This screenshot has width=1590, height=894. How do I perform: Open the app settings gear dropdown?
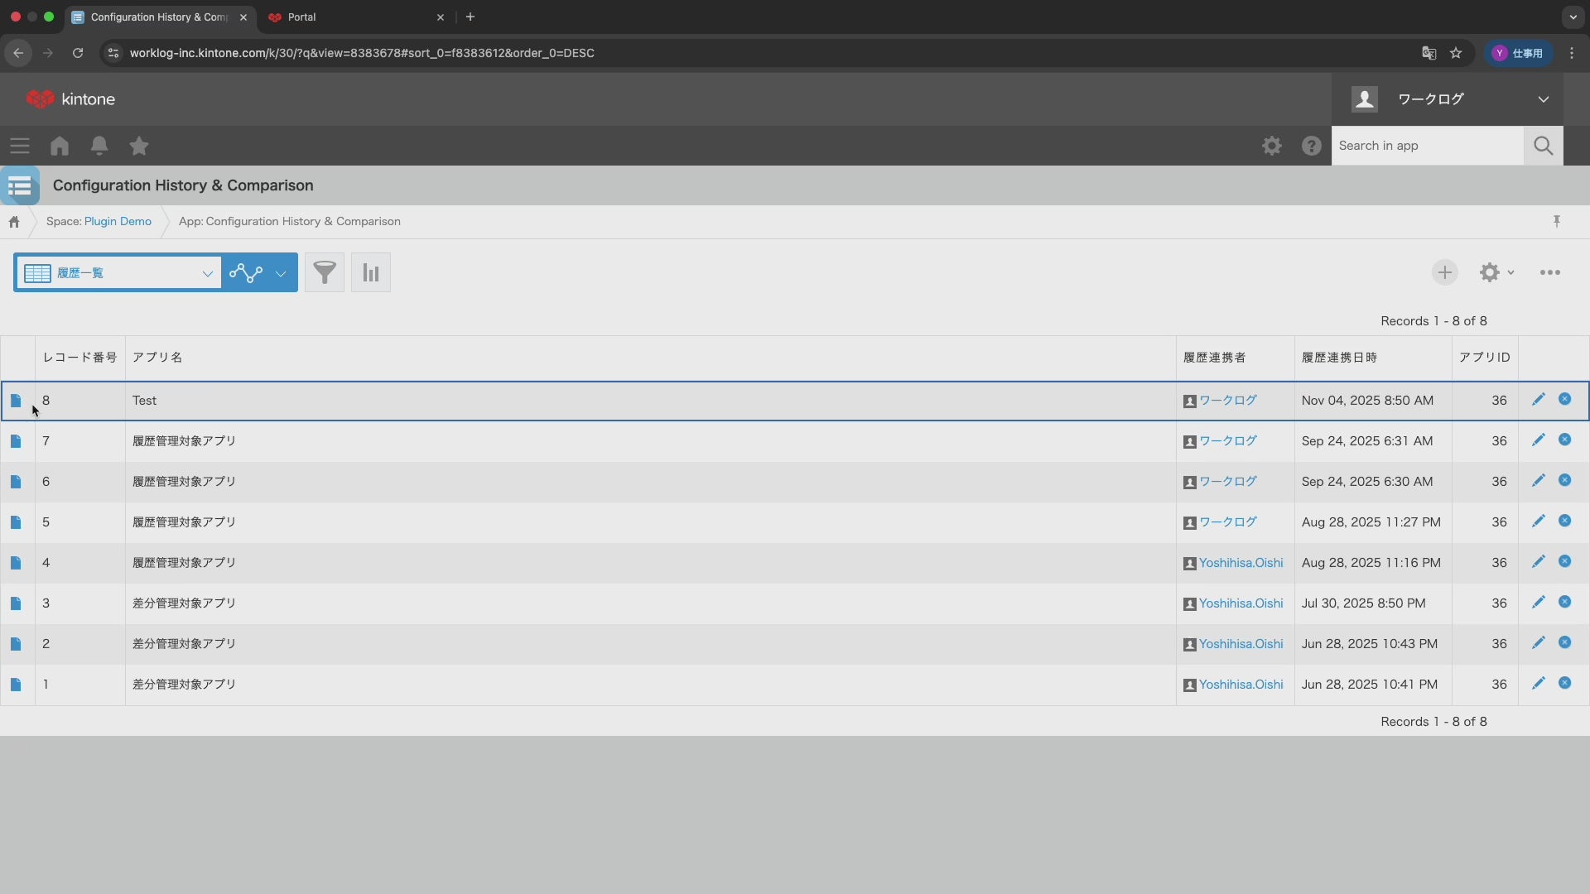point(1496,272)
